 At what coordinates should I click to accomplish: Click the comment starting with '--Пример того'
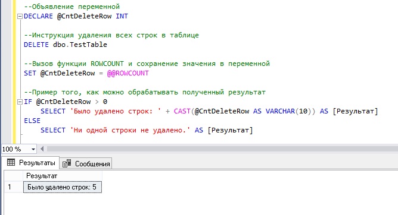145,92
